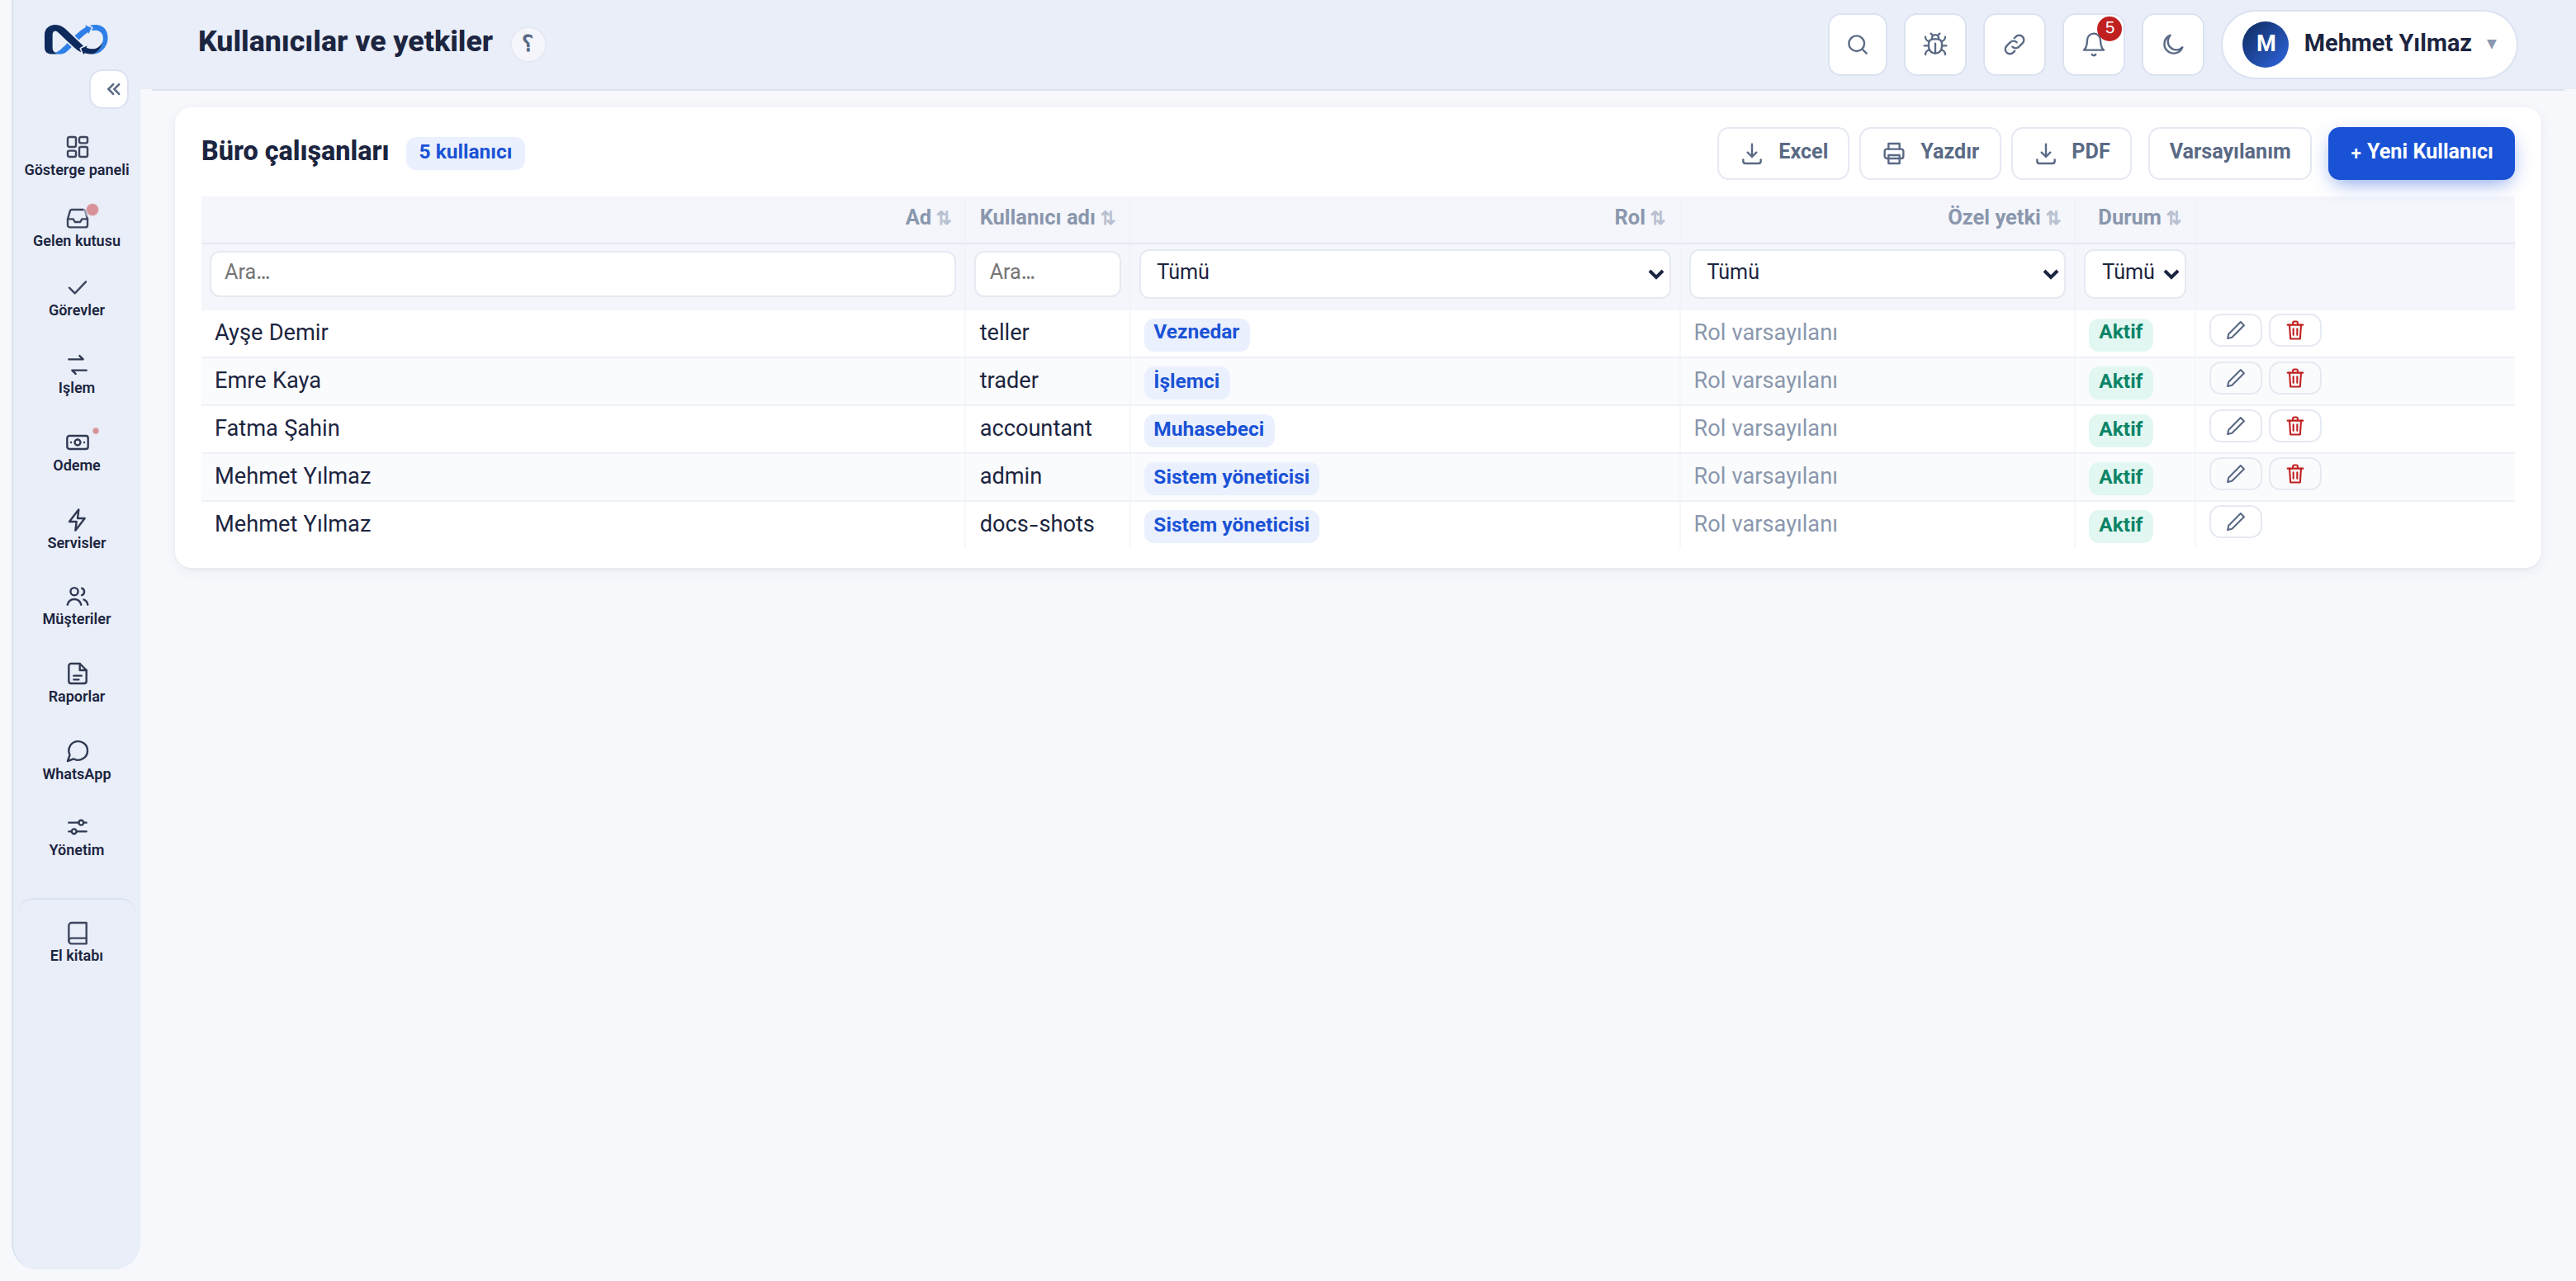The height and width of the screenshot is (1281, 2576).
Task: Edit the docs-shots user pencil icon
Action: [x=2235, y=523]
